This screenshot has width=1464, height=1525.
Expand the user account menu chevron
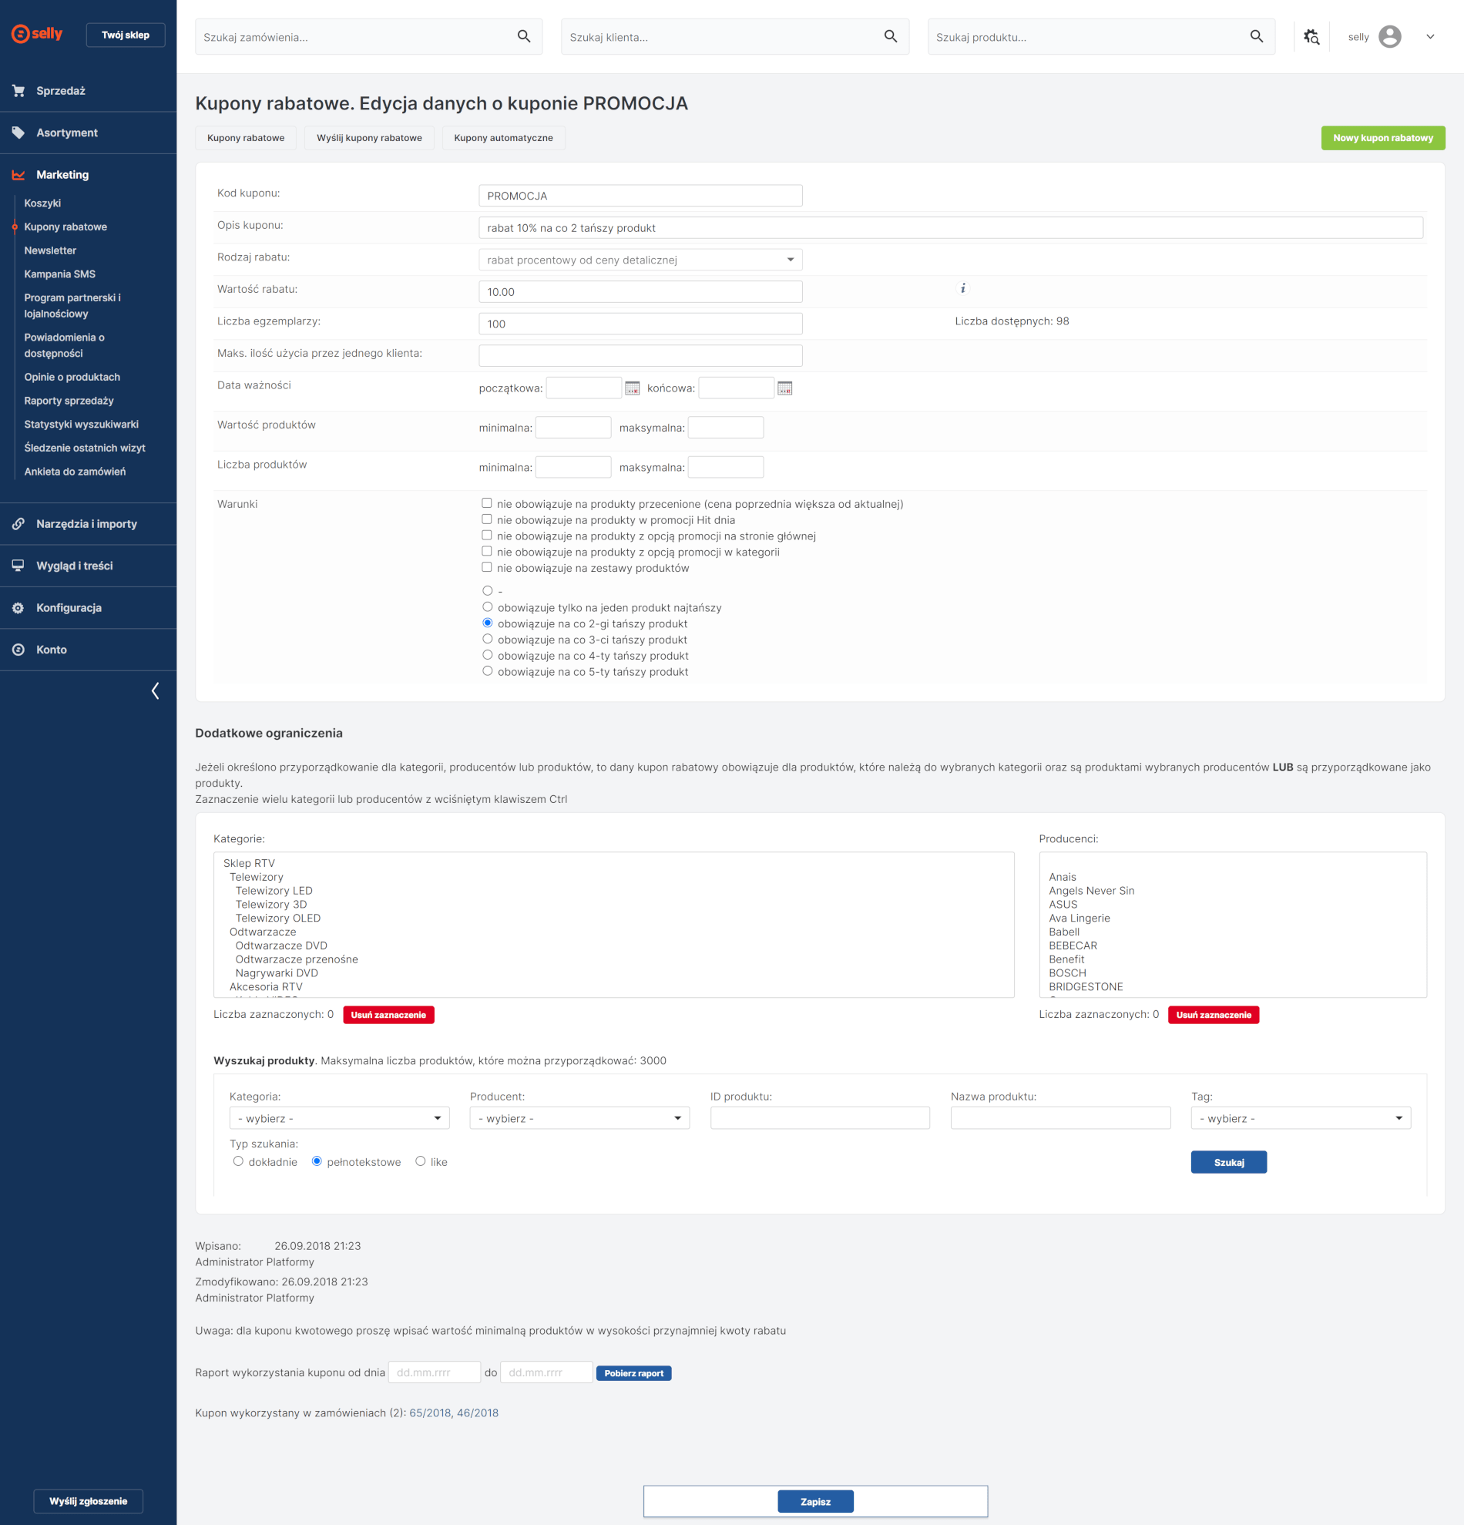(1429, 36)
